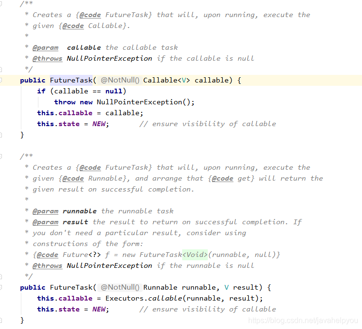Click the highlighted <Void> in the Javadoc
The image size is (362, 329).
point(195,255)
